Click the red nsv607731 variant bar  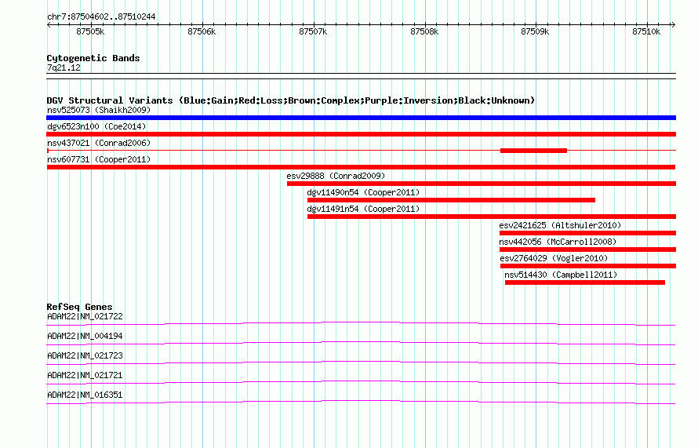pyautogui.click(x=361, y=167)
